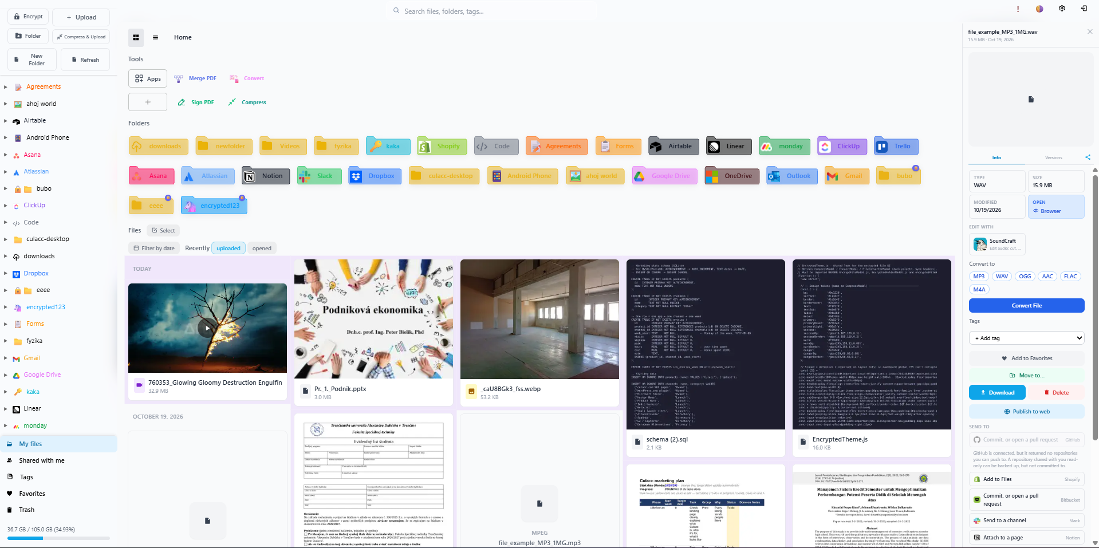1099x548 pixels.
Task: Click the details panel vertical scrollbar
Action: point(1095,309)
